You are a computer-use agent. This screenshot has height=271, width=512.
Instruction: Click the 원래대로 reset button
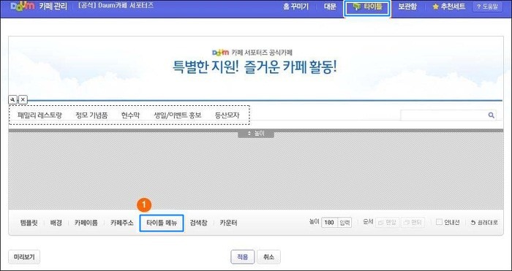click(484, 223)
